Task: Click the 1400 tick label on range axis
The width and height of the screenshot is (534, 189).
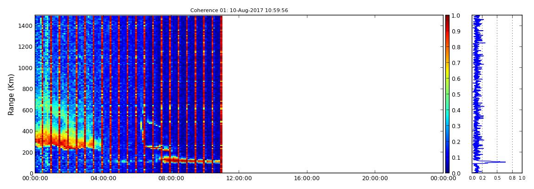Action: (25, 26)
